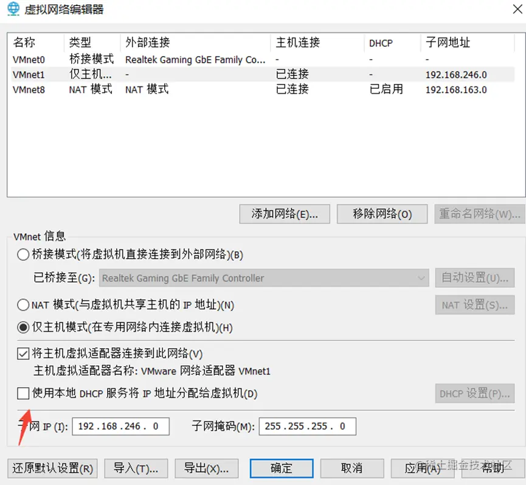Click subnet address 192.168.163.0 cell

point(456,89)
